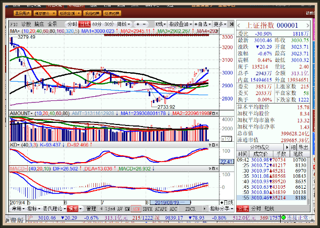
Task: Go to previous stock with left chevron
Action: point(239,26)
